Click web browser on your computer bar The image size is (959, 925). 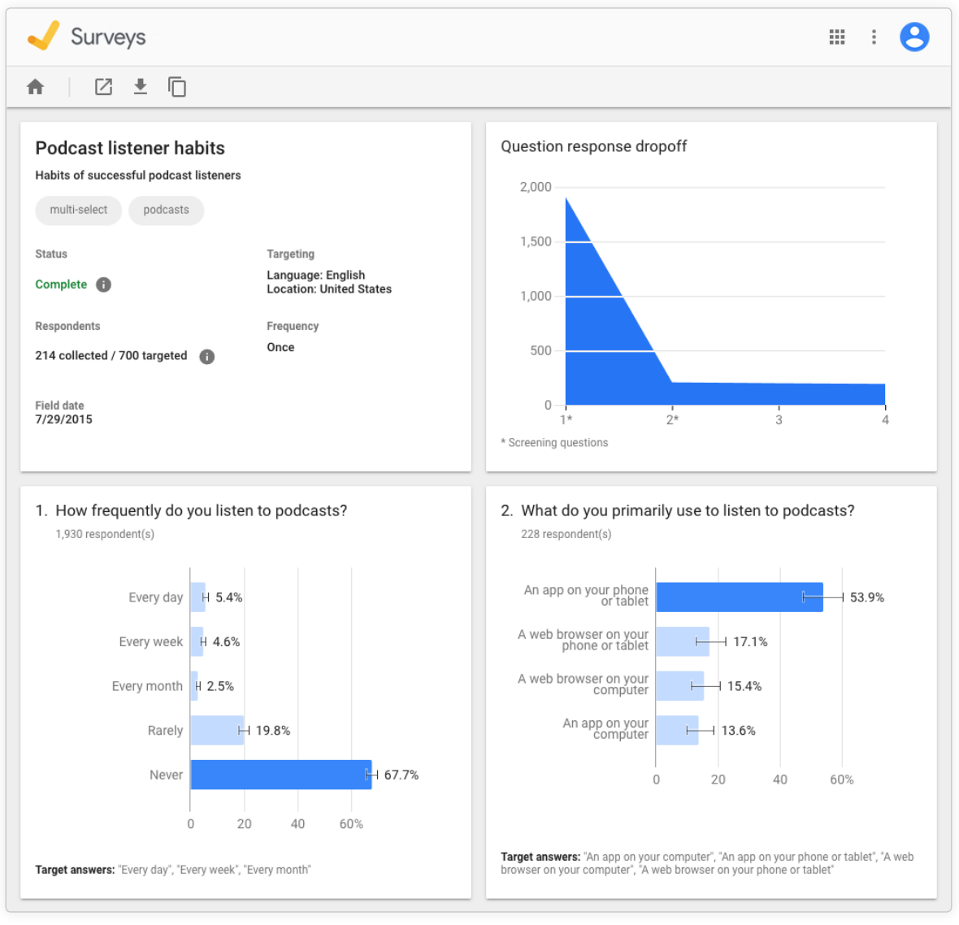(680, 686)
